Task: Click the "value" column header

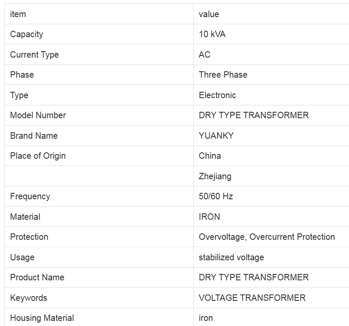Action: 209,14
